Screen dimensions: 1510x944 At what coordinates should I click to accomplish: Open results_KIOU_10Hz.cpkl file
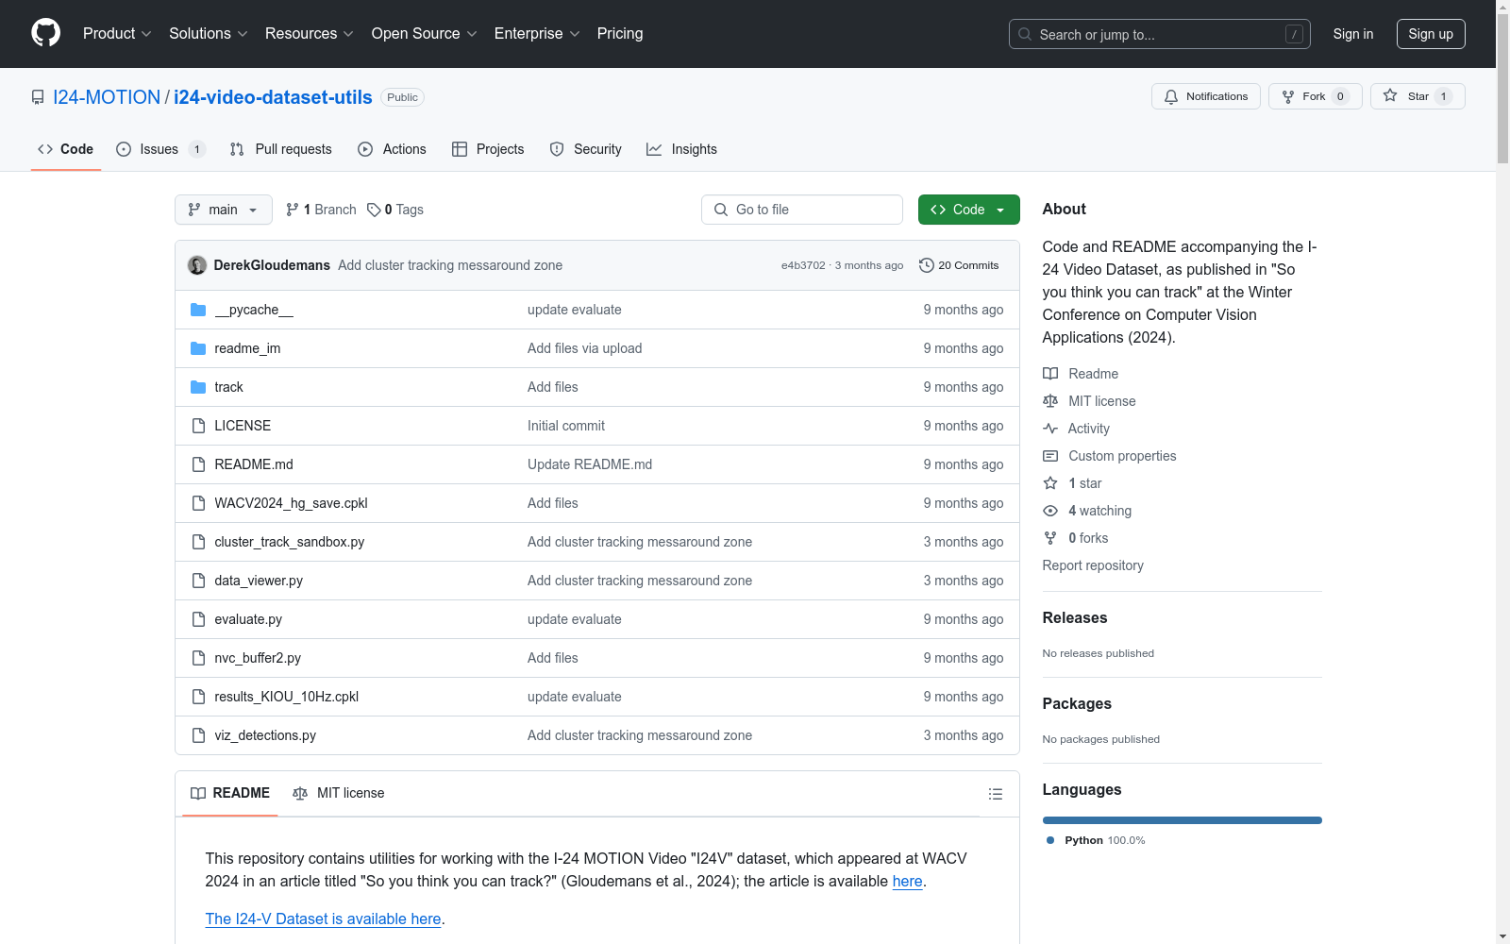(287, 697)
